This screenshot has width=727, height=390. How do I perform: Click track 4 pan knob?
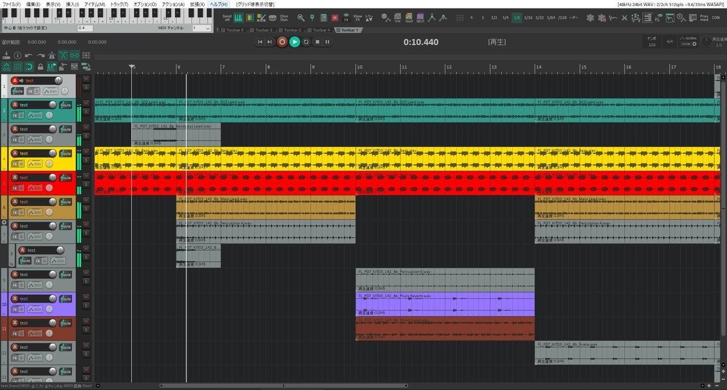tap(50, 164)
